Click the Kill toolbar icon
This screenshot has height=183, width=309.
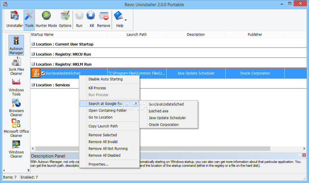[x=91, y=15]
